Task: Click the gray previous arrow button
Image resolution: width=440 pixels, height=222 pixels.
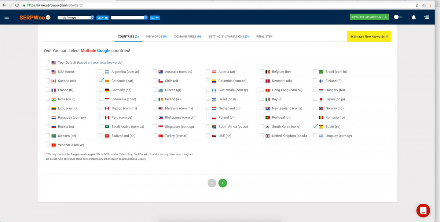Action: click(212, 183)
